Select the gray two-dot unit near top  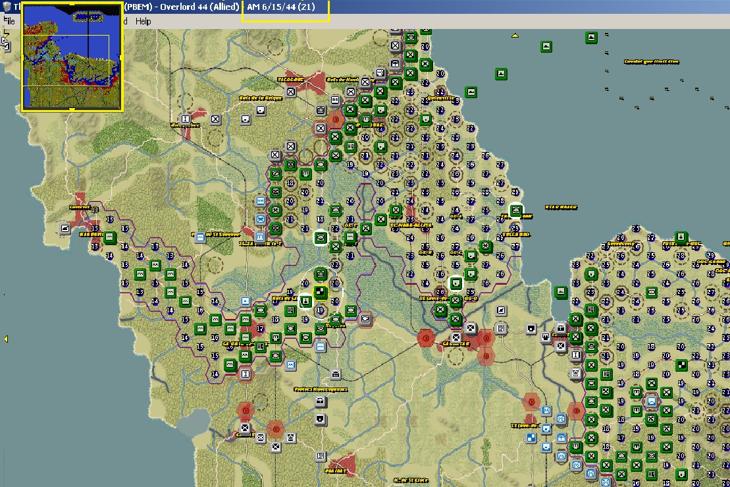(336, 100)
